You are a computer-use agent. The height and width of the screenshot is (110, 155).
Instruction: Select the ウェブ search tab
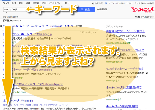(x=6, y=3)
